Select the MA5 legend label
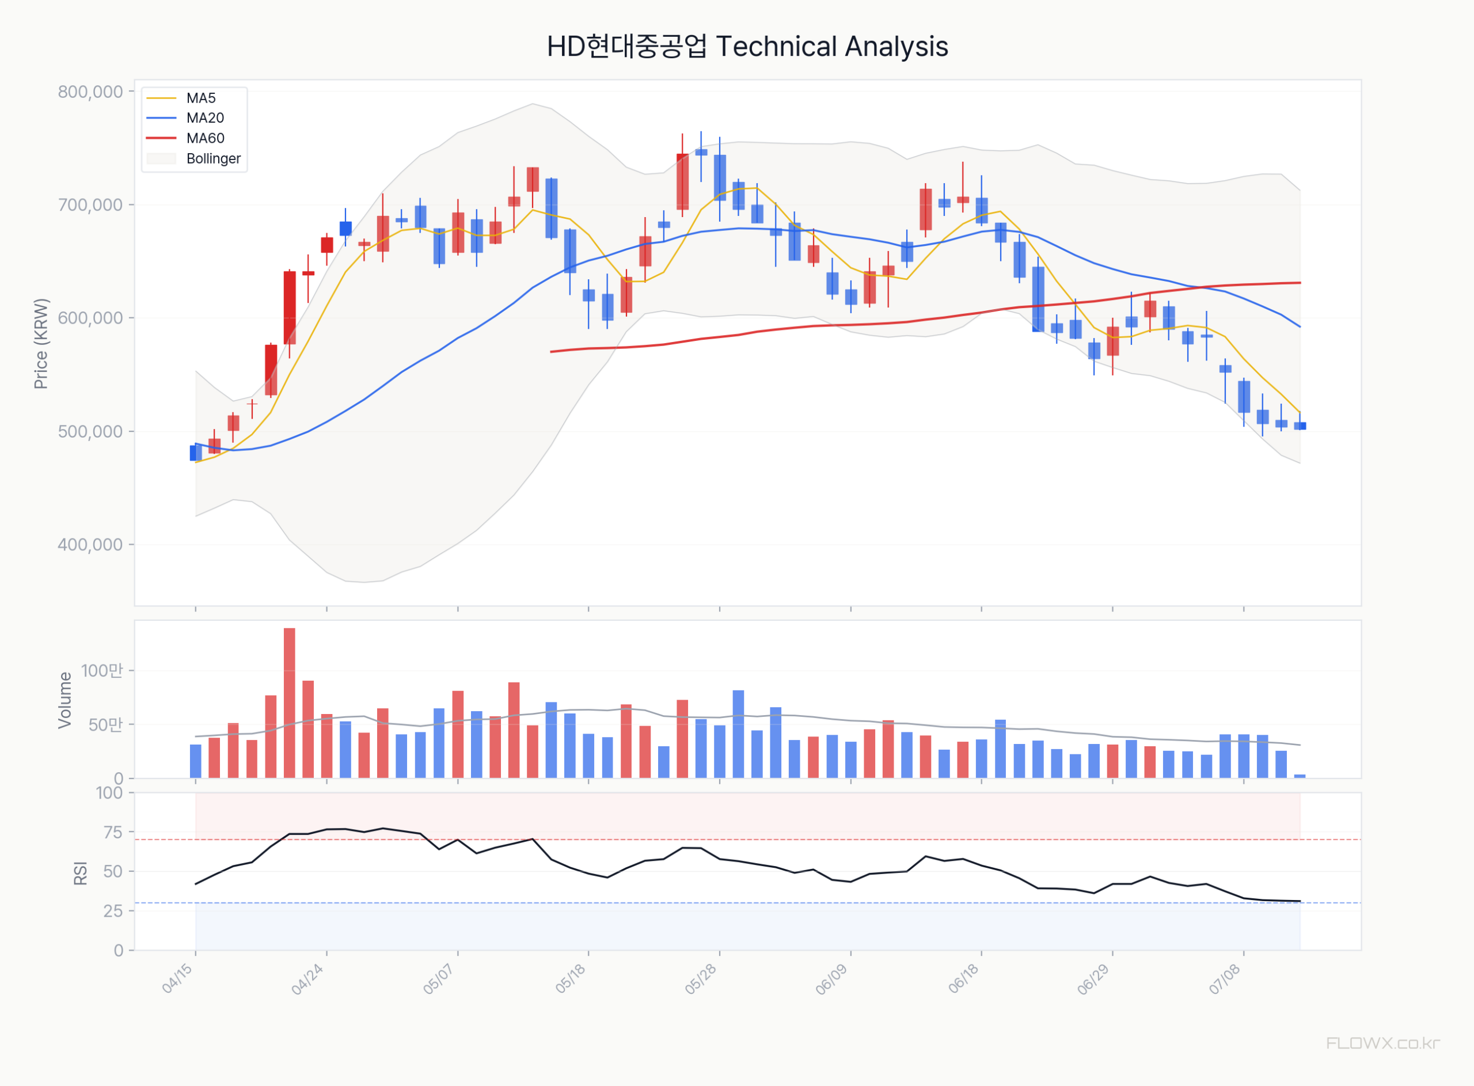The height and width of the screenshot is (1086, 1474). click(x=201, y=98)
